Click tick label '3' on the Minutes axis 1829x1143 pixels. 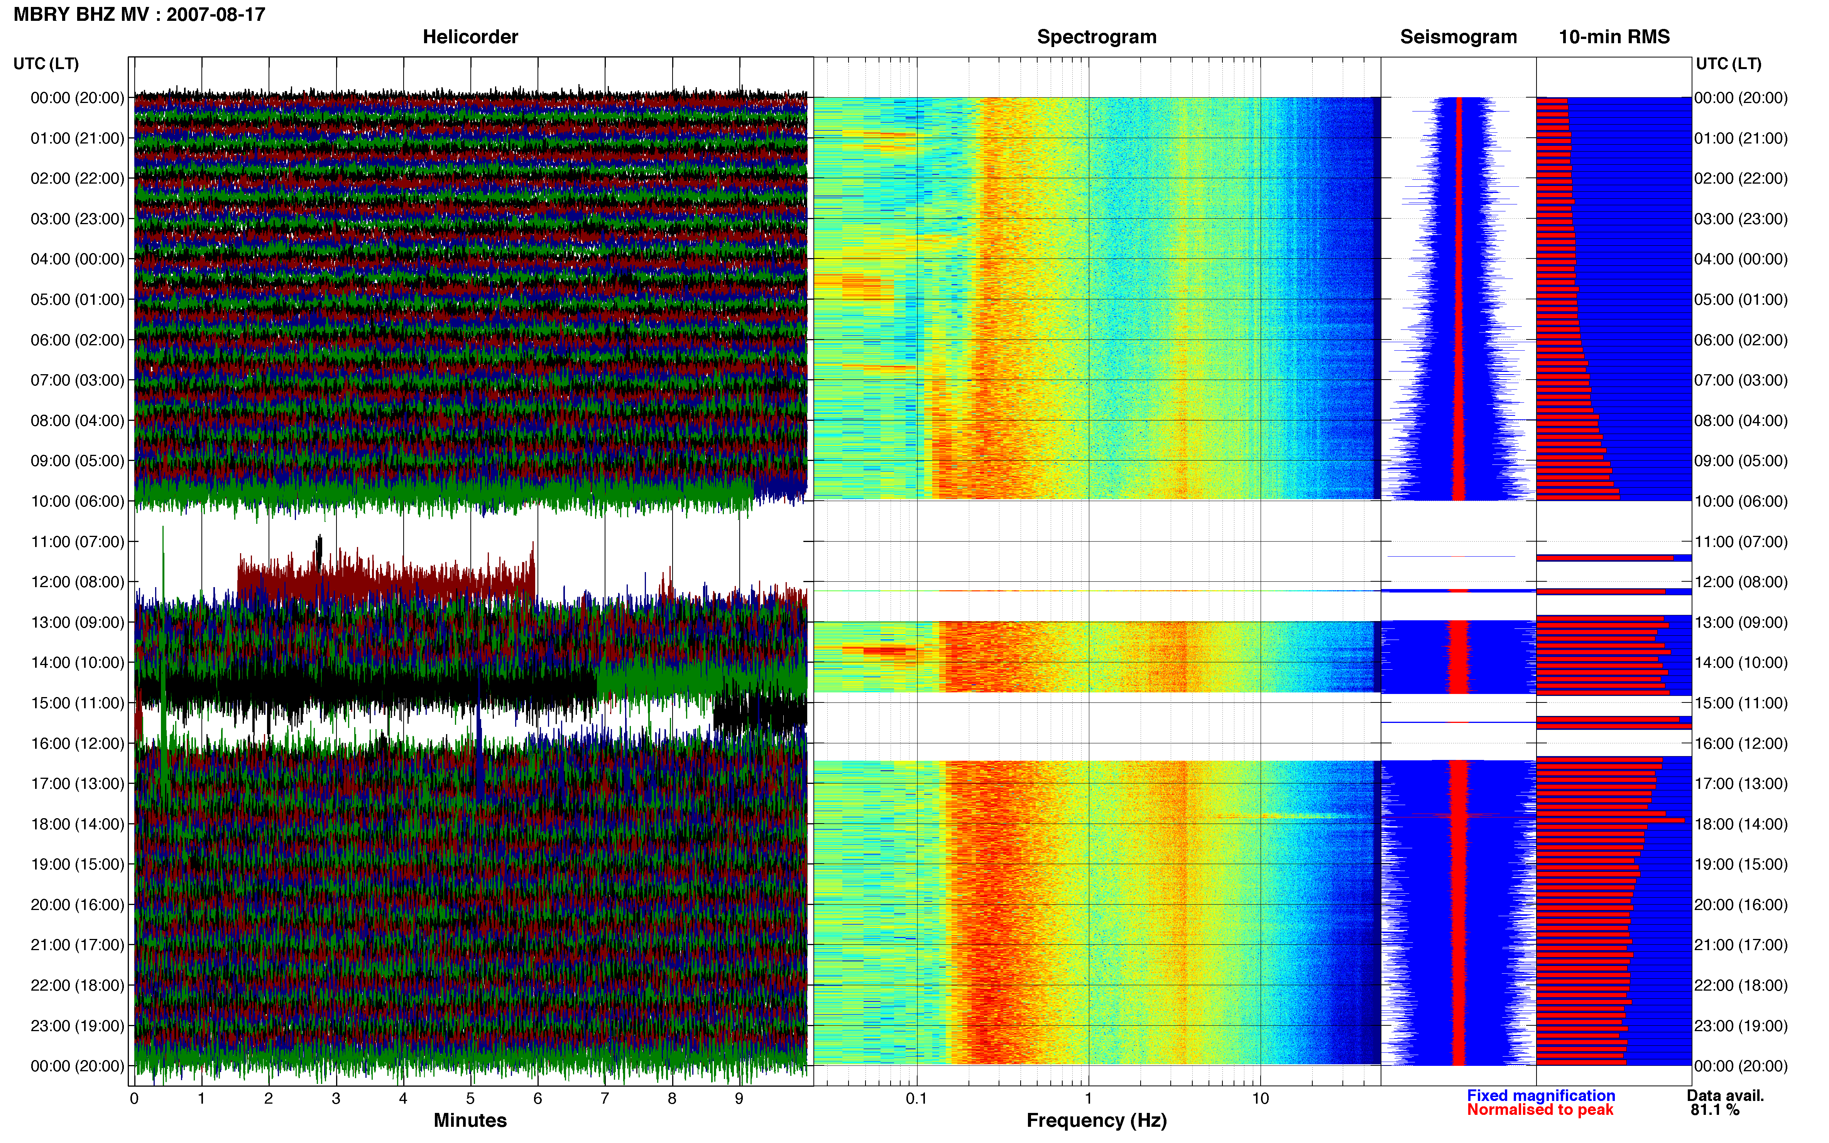pos(336,1098)
